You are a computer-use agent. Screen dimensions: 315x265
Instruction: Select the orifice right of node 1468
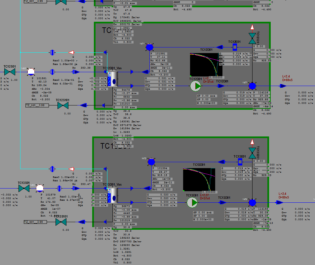pyautogui.click(x=52, y=72)
